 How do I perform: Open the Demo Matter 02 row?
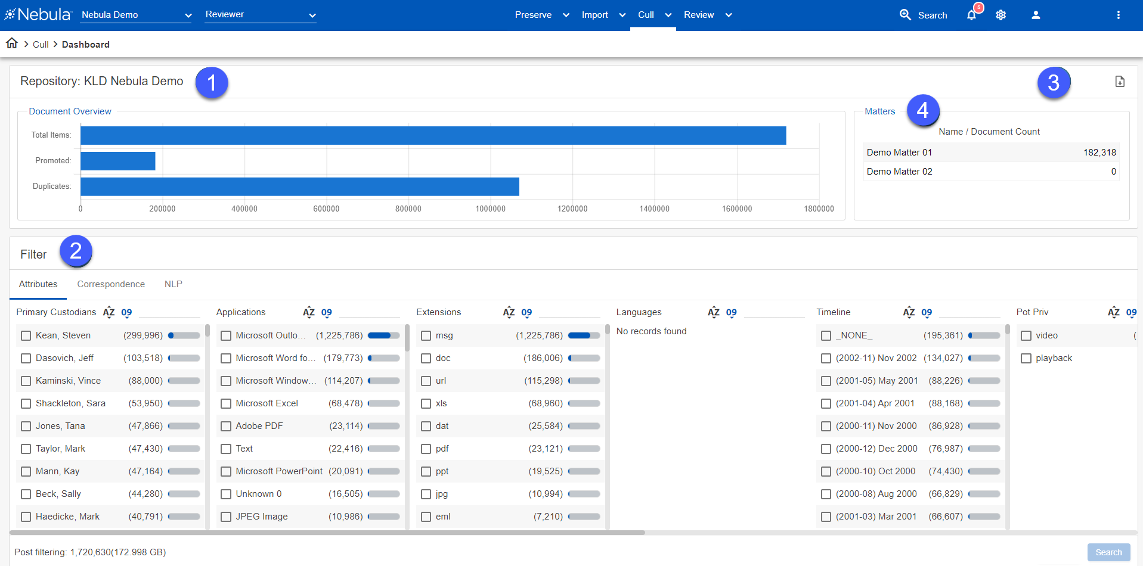[x=991, y=172]
